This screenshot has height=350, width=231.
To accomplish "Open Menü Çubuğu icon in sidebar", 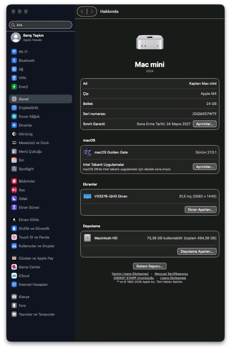I will pos(14,151).
